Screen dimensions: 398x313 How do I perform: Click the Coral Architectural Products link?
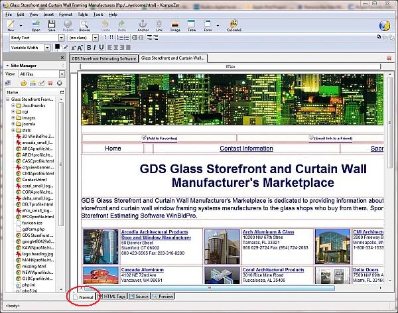273,270
